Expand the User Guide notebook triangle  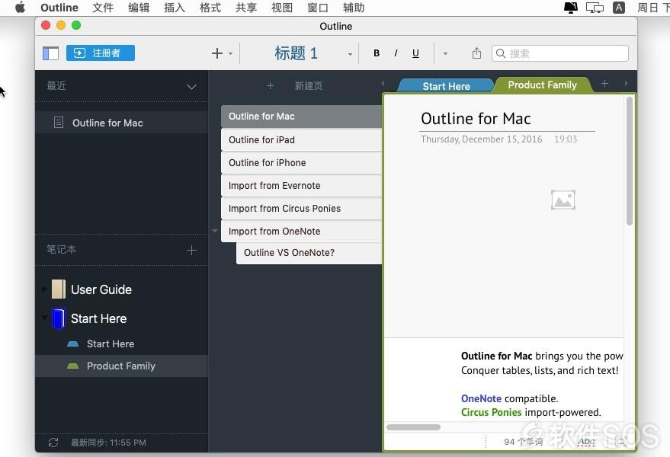point(44,289)
